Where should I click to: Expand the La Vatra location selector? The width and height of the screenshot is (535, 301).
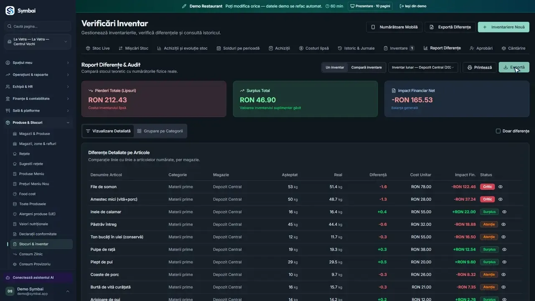[x=38, y=42]
